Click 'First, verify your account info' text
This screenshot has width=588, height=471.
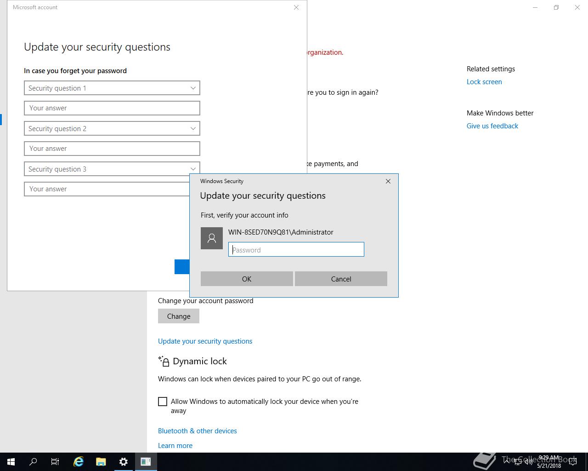pos(244,215)
